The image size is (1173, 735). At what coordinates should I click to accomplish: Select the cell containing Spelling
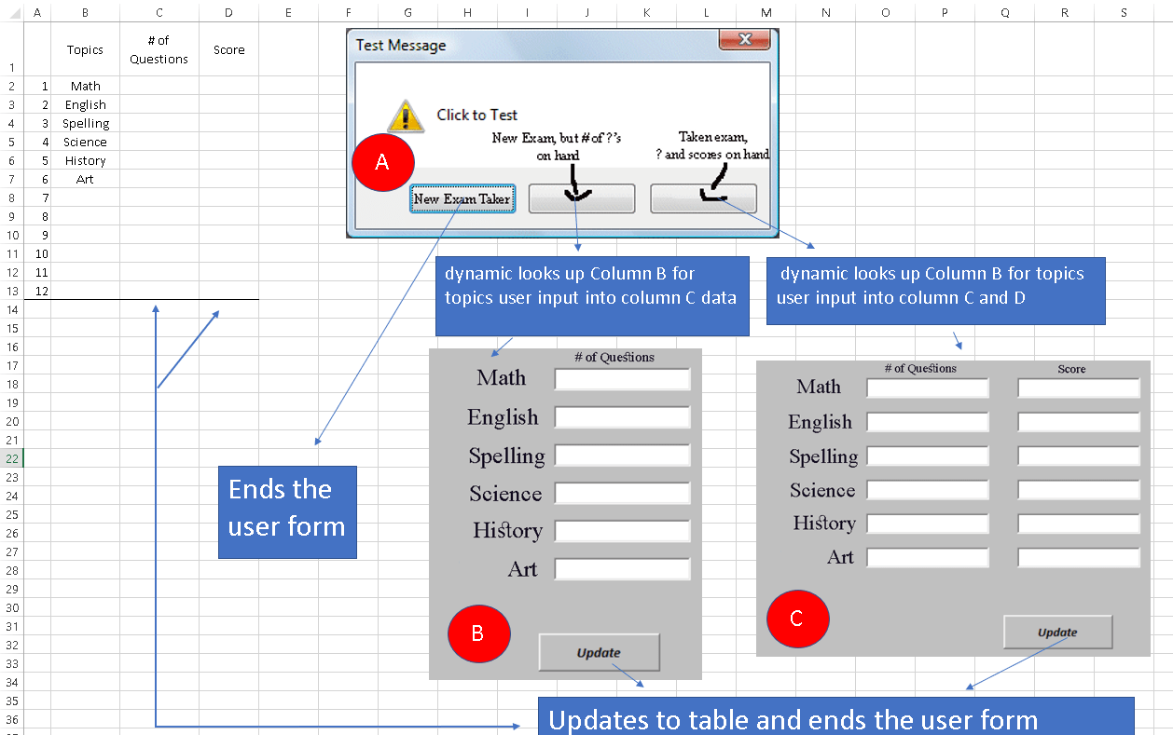[x=85, y=123]
